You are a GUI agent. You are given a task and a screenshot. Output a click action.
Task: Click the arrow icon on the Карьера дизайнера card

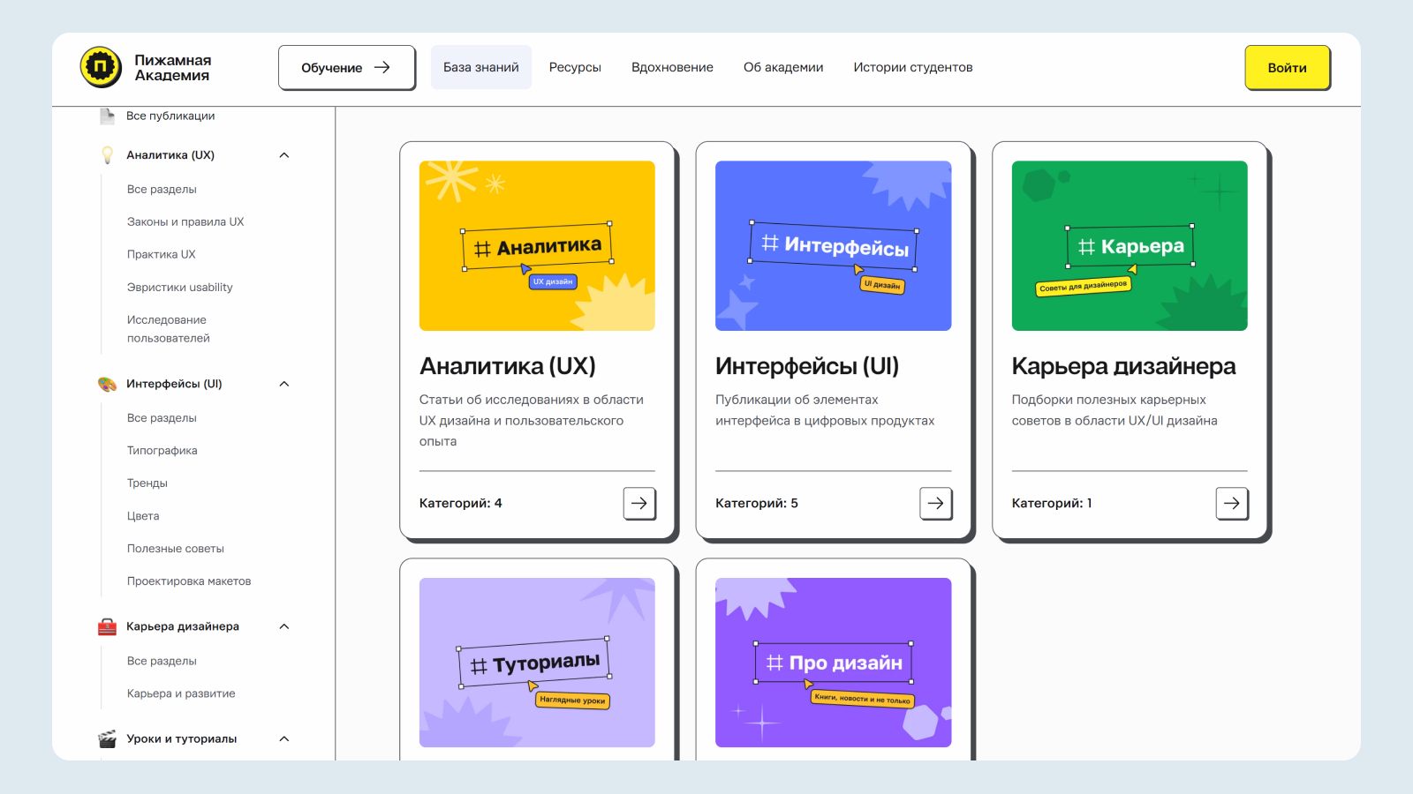pyautogui.click(x=1232, y=503)
